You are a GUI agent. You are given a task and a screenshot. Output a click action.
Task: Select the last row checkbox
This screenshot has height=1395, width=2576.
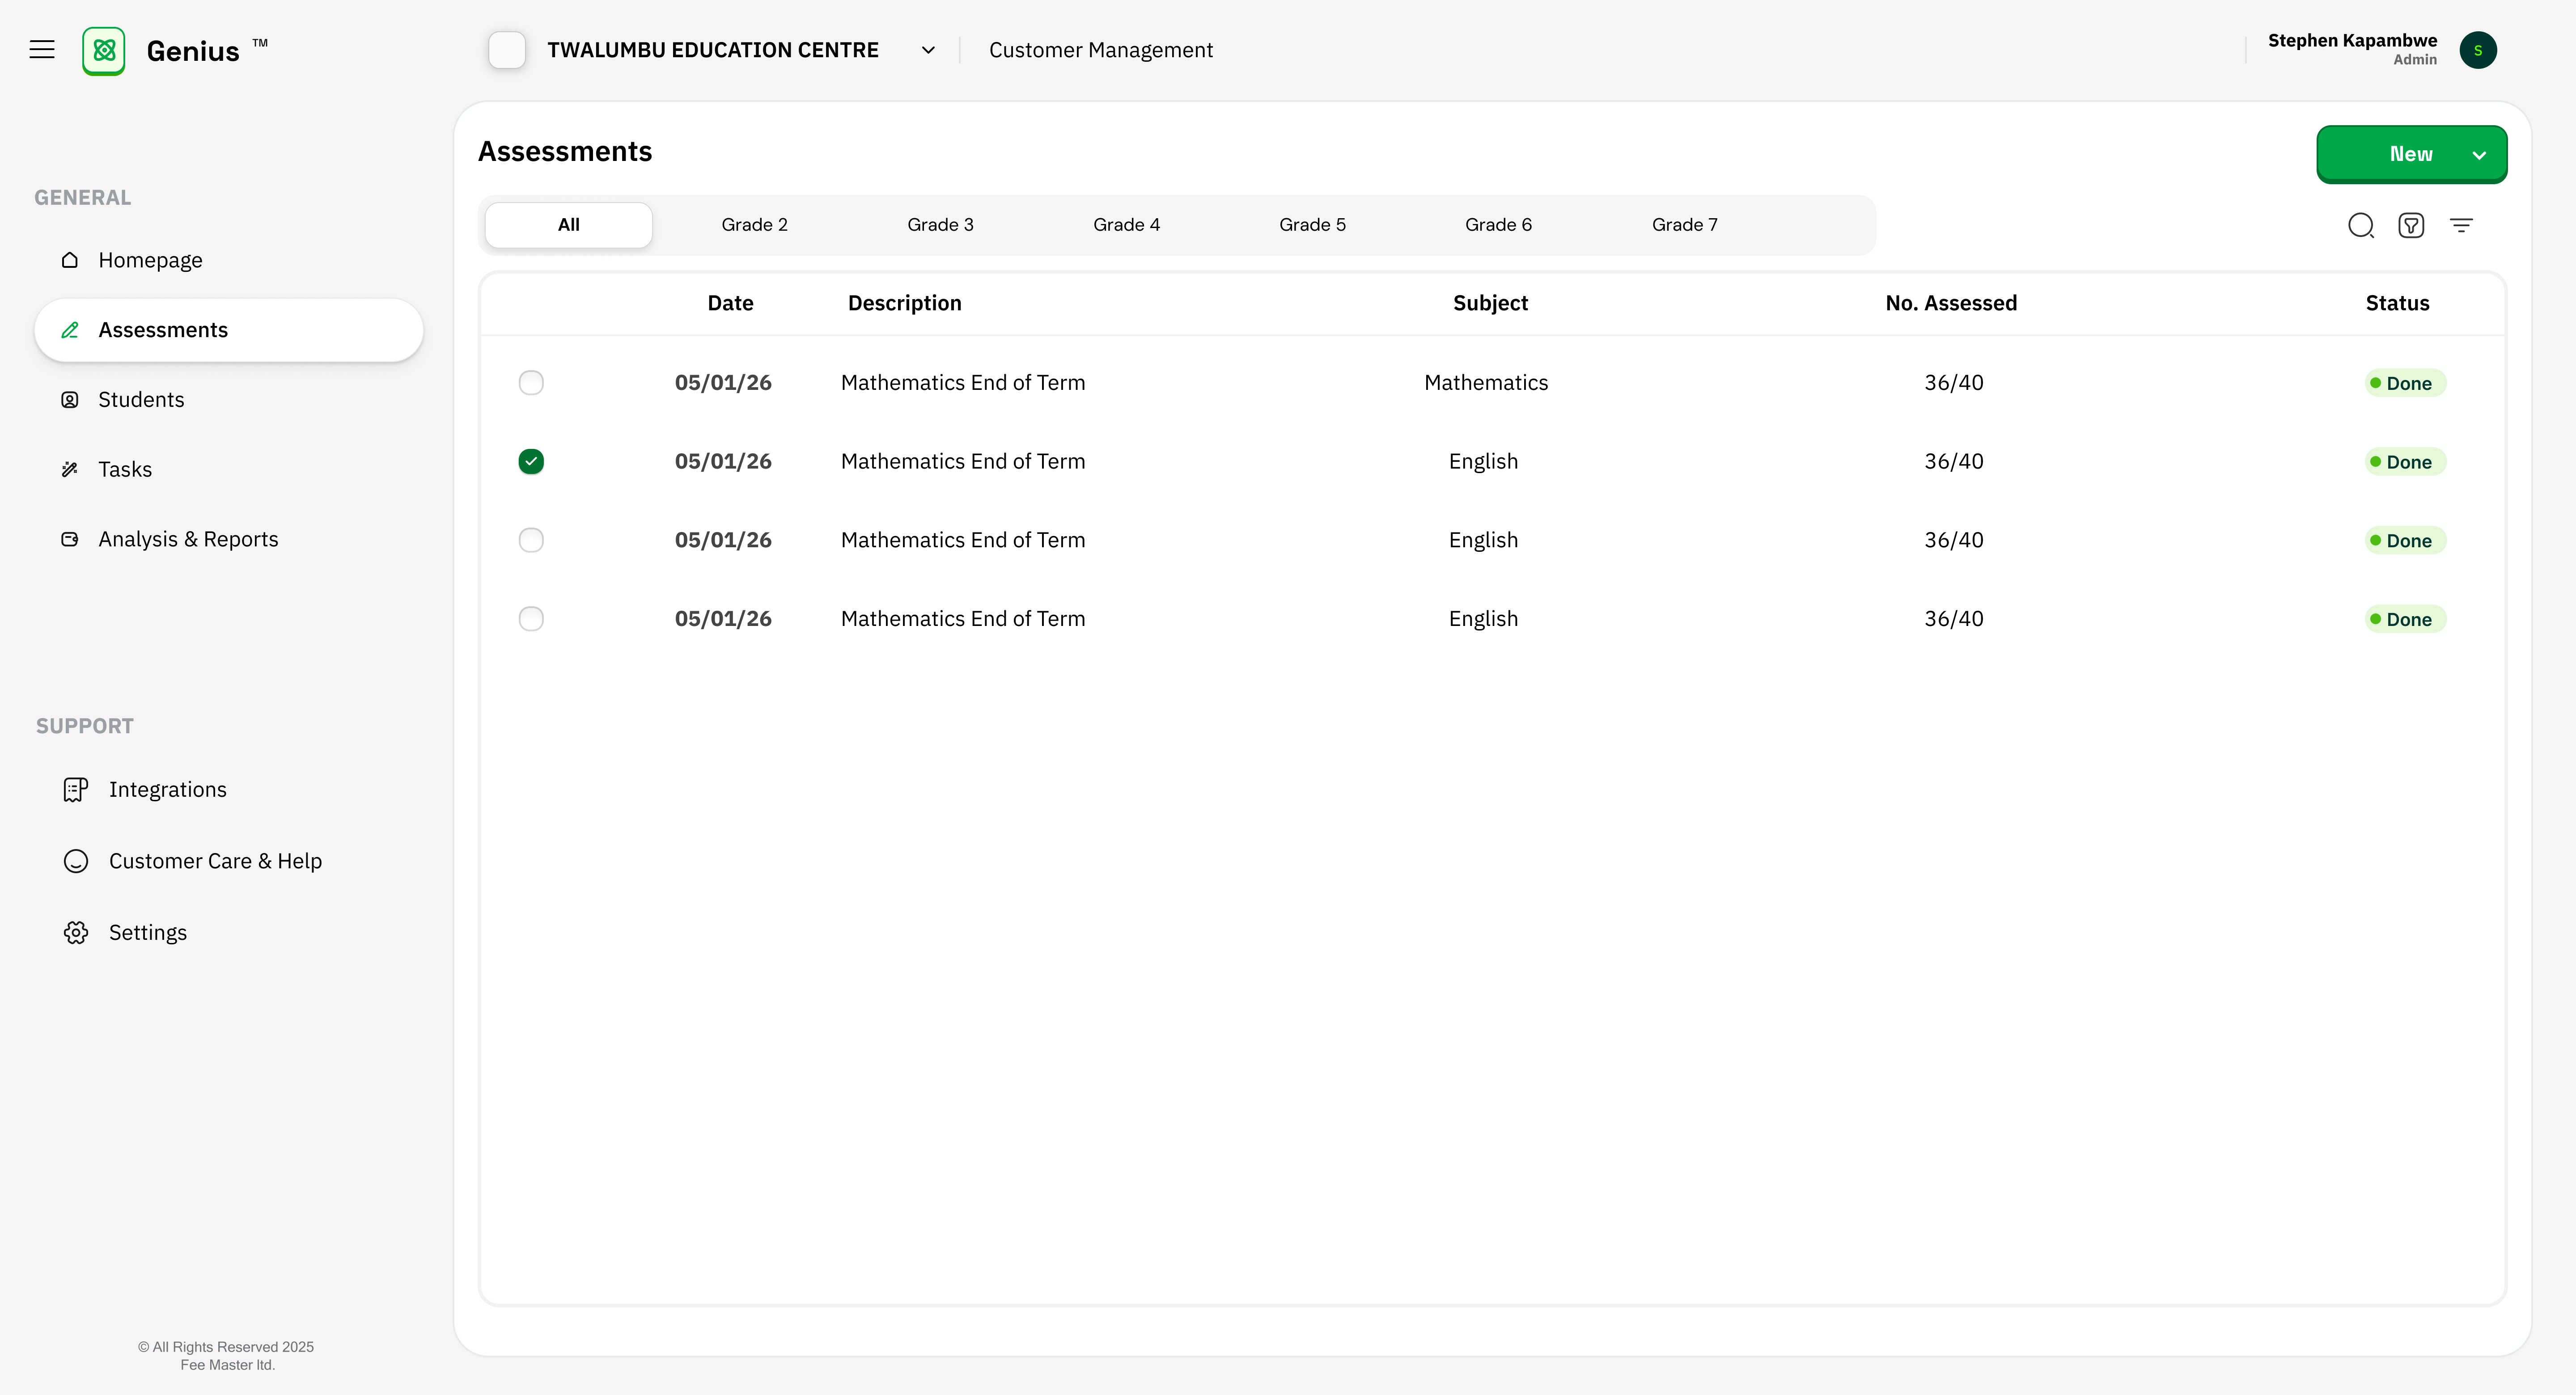(531, 619)
